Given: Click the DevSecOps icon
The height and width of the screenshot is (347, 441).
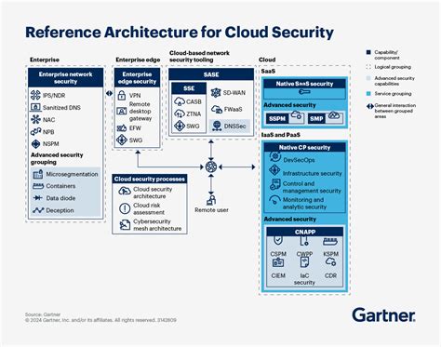Looking at the screenshot, I should click(274, 156).
